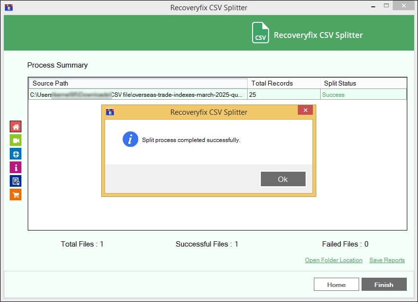Click the Success split status cell

pos(363,94)
